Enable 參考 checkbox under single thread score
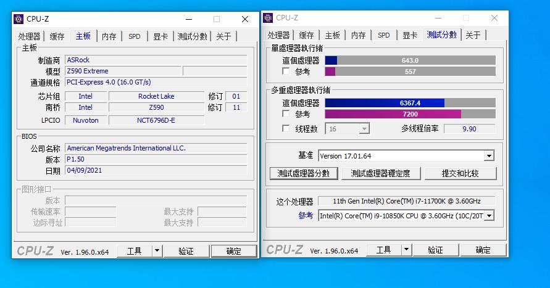The height and width of the screenshot is (288, 550). pyautogui.click(x=286, y=72)
